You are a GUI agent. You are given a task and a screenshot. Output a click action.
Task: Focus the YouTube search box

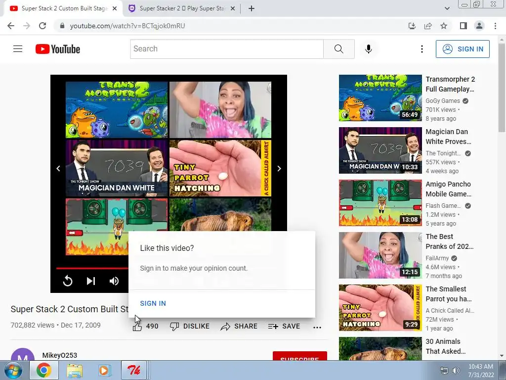click(227, 49)
